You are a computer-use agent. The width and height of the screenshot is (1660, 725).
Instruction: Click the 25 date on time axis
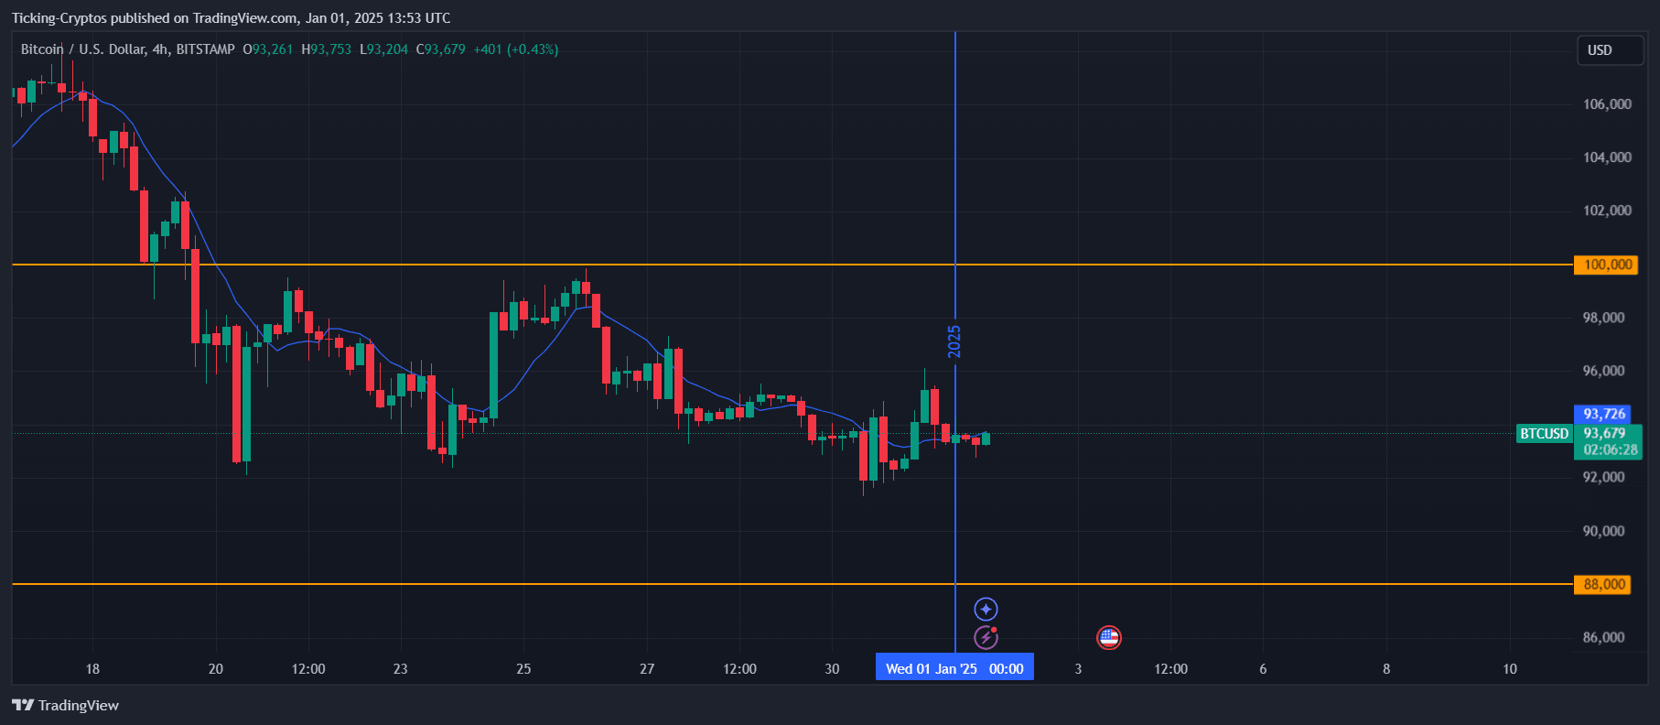(523, 668)
